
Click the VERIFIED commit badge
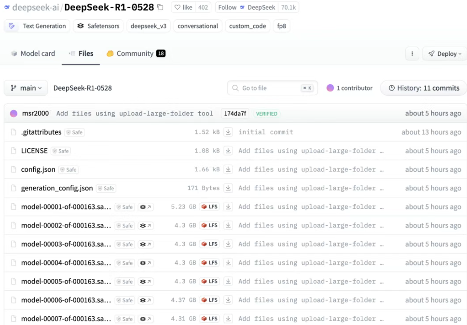tap(267, 114)
